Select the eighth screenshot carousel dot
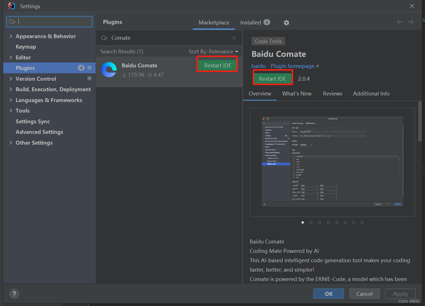 pos(362,222)
